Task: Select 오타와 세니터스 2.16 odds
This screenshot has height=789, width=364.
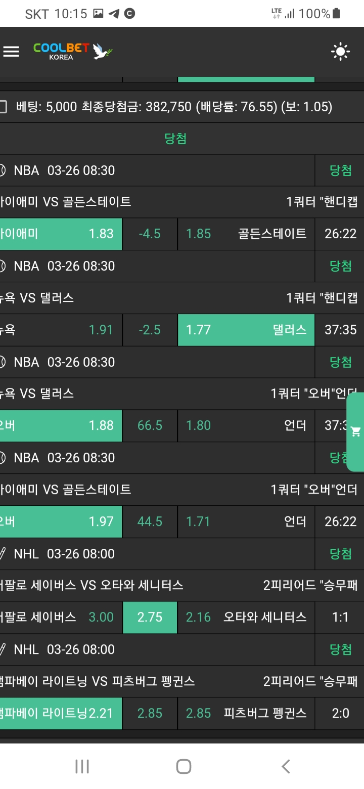Action: (x=246, y=617)
